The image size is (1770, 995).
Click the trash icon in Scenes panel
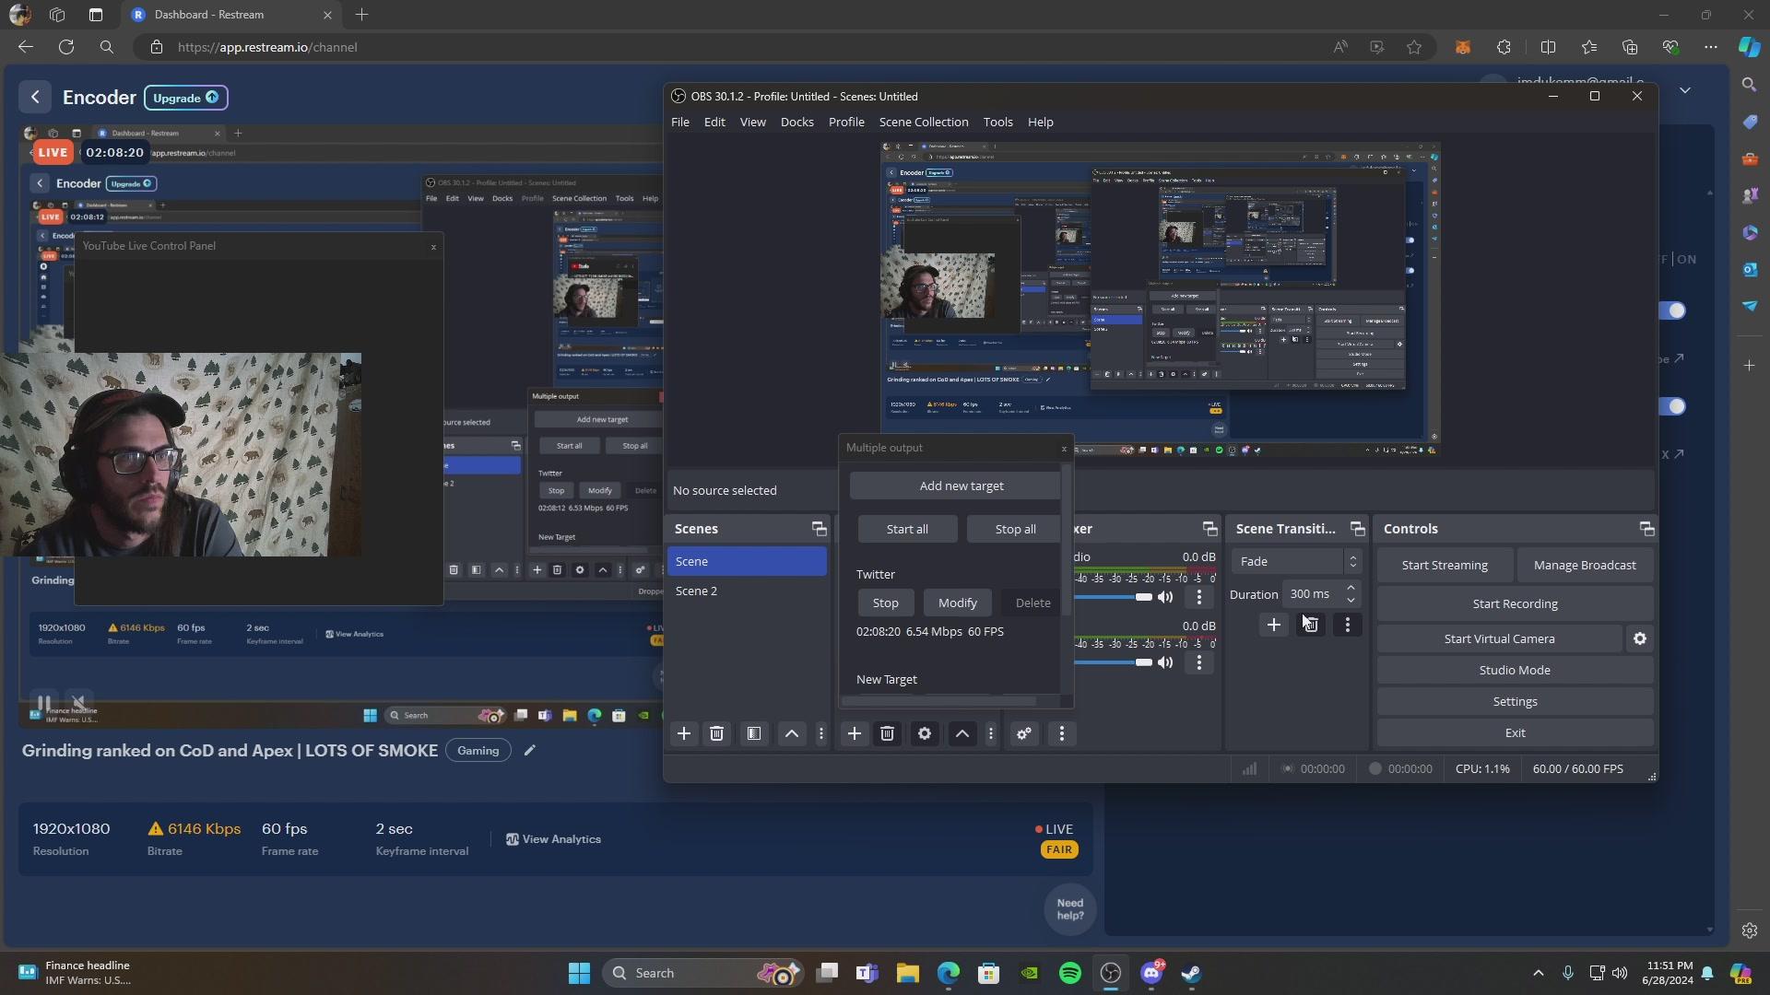pos(716,733)
